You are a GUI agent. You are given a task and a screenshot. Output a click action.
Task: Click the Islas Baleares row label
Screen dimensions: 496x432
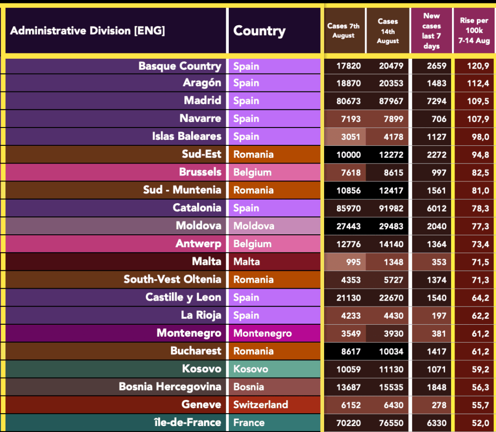point(187,136)
